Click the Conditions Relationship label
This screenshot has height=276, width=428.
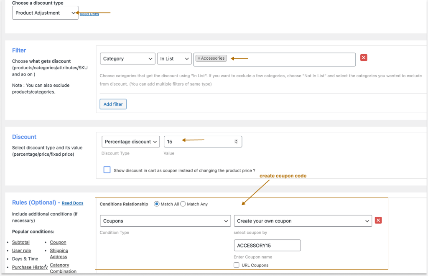124,204
